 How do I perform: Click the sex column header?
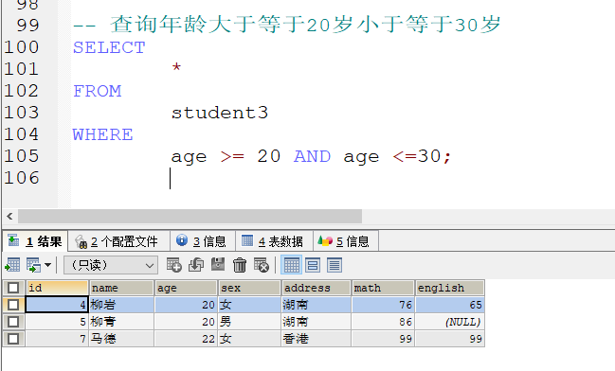coord(249,288)
